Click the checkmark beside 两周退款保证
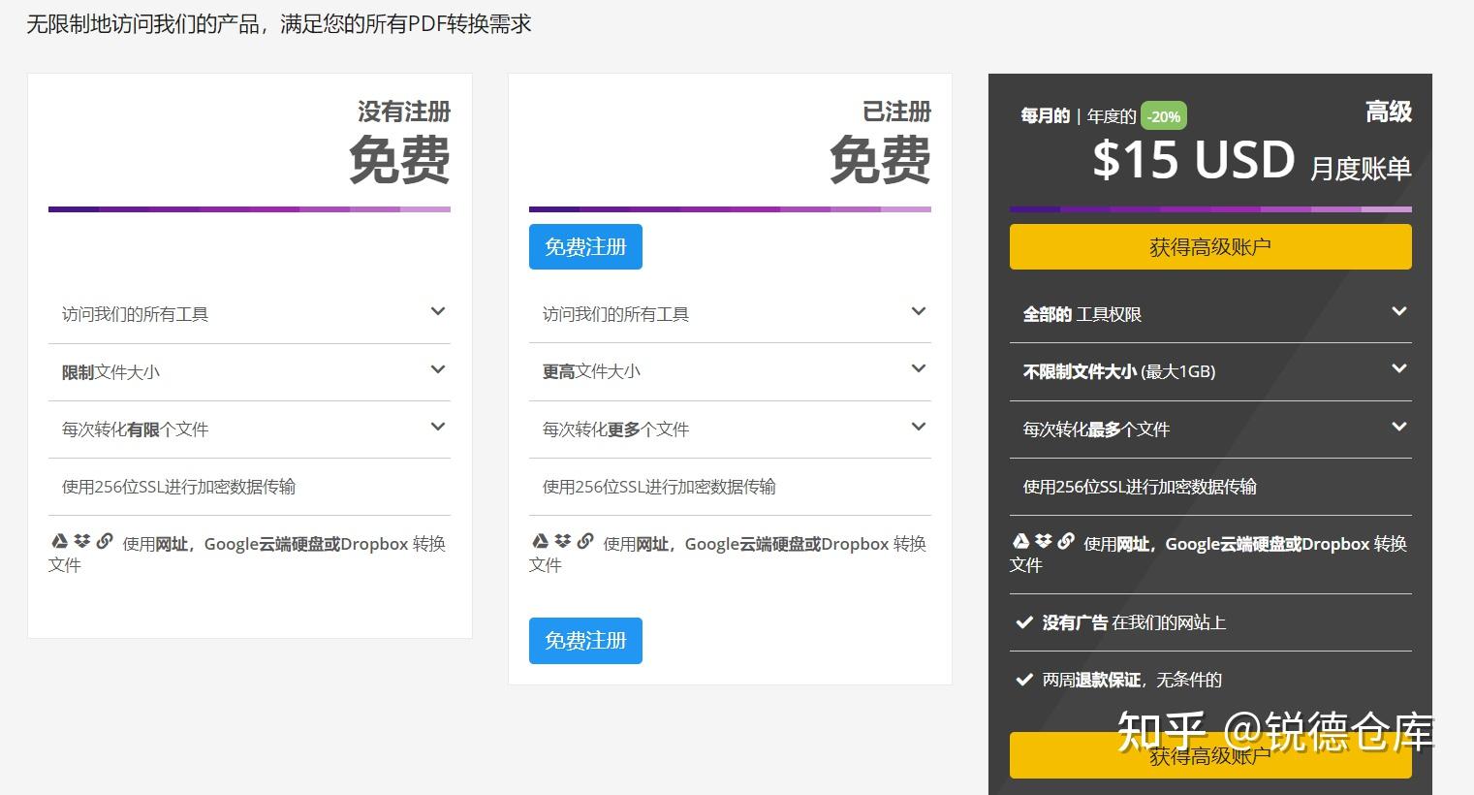 [x=1024, y=679]
